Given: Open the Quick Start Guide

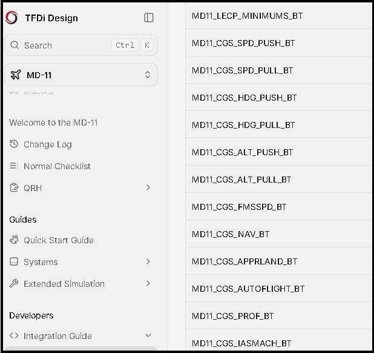Looking at the screenshot, I should pyautogui.click(x=59, y=240).
